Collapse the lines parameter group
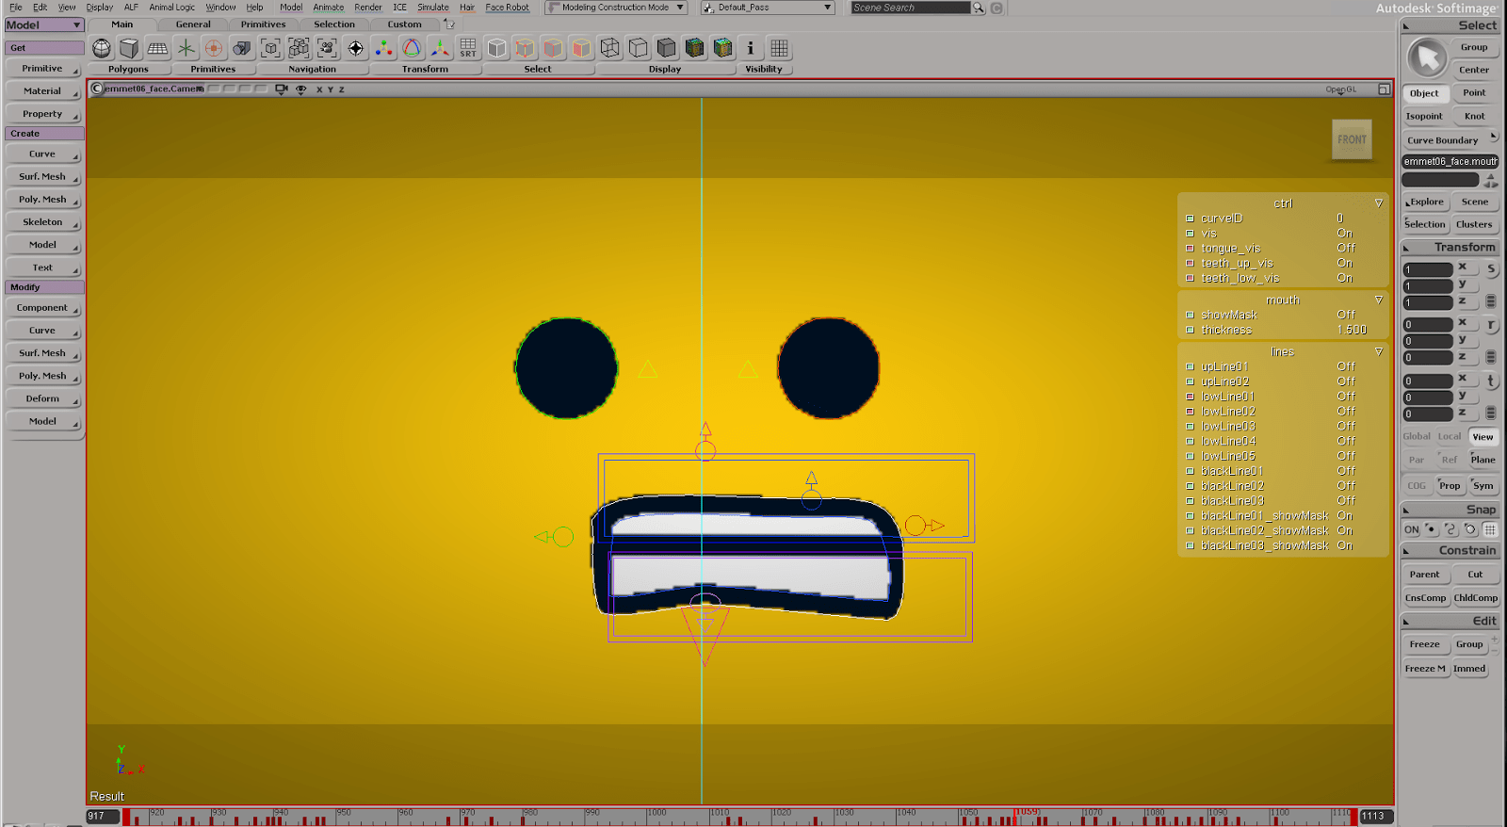Screen dimensions: 1507x827 coord(1379,352)
